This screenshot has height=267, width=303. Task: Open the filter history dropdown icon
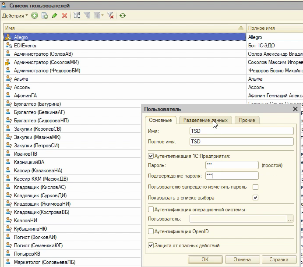[99, 15]
